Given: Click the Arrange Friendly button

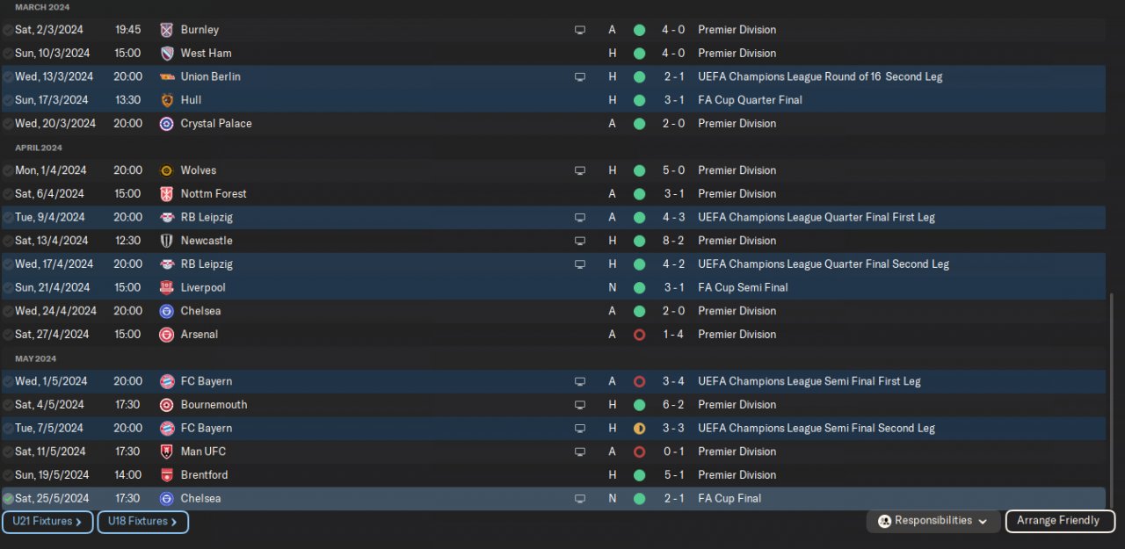Looking at the screenshot, I should (x=1059, y=521).
